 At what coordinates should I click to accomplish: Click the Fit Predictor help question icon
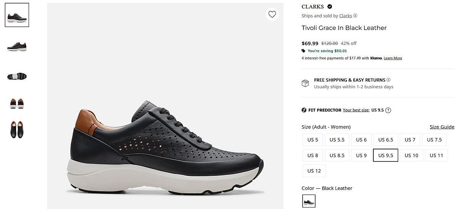click(388, 110)
